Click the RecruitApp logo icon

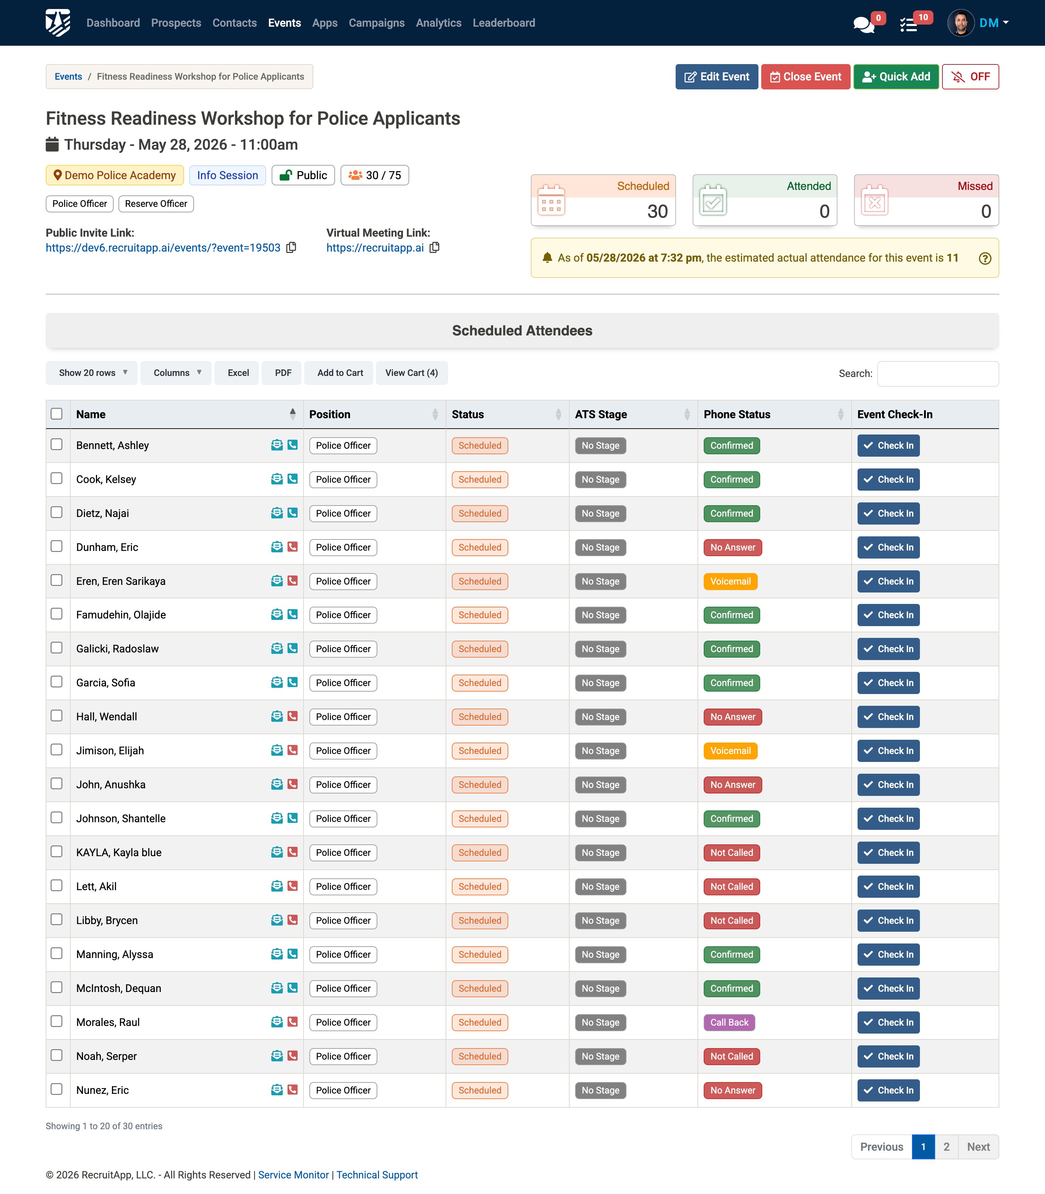pyautogui.click(x=58, y=23)
